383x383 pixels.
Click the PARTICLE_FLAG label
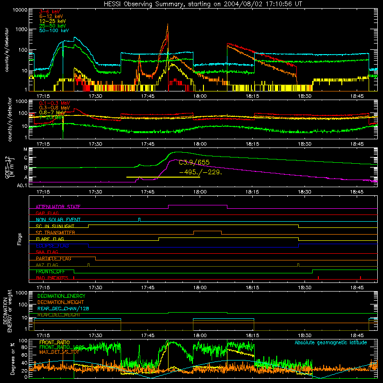(54, 259)
